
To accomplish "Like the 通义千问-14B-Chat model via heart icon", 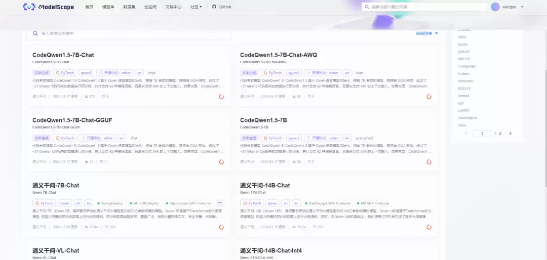I will tap(315, 227).
